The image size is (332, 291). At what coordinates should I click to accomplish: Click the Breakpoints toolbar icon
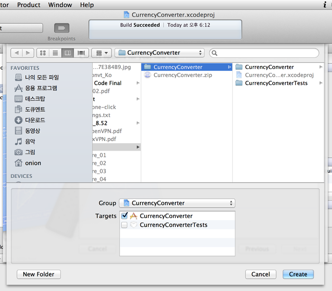coord(61,28)
